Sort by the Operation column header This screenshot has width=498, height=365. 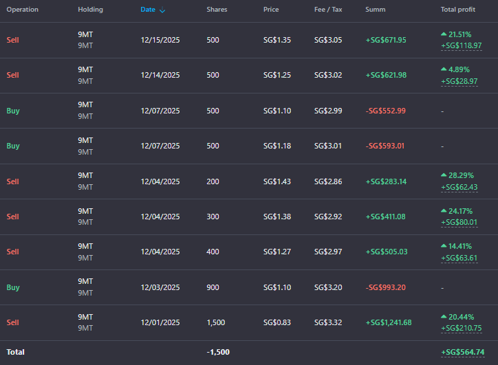(22, 10)
